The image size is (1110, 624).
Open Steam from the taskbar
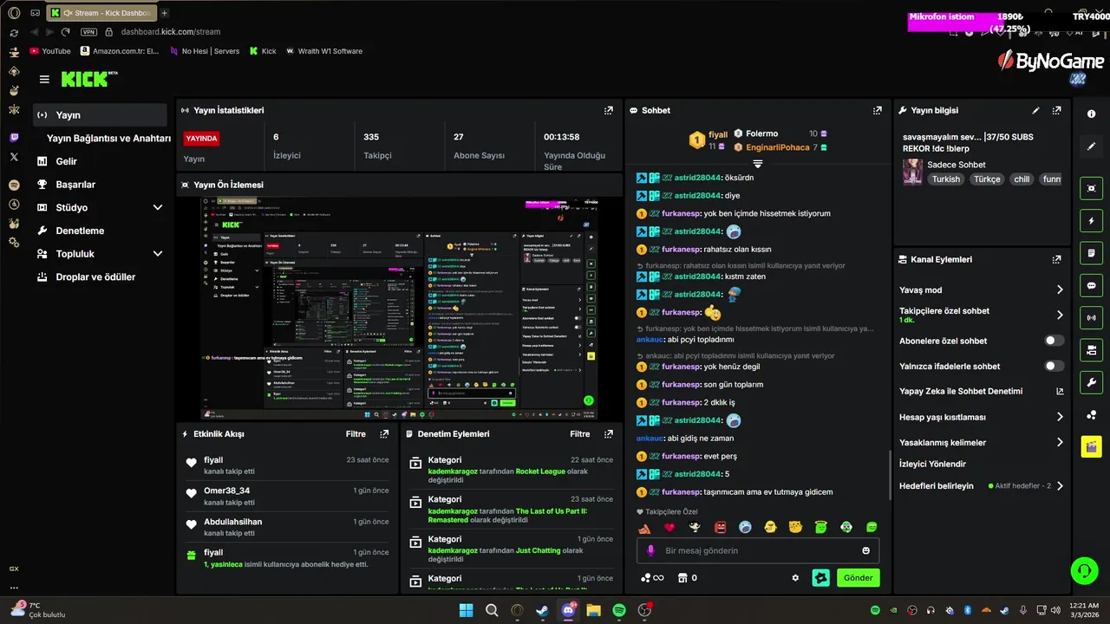543,611
